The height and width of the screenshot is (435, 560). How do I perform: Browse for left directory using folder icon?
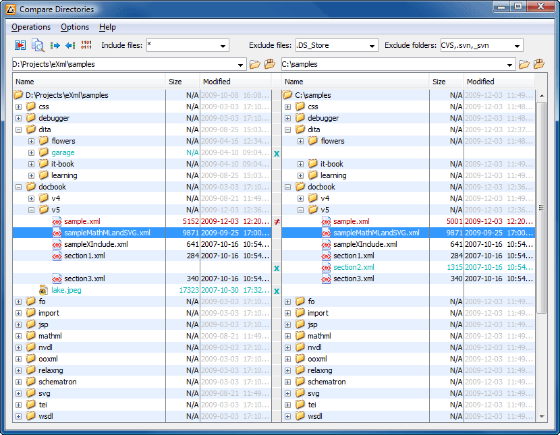pyautogui.click(x=254, y=64)
